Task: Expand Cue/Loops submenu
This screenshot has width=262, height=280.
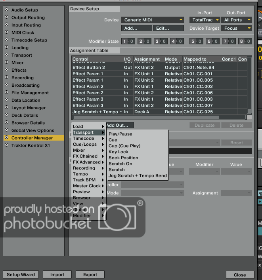Action: pos(88,144)
